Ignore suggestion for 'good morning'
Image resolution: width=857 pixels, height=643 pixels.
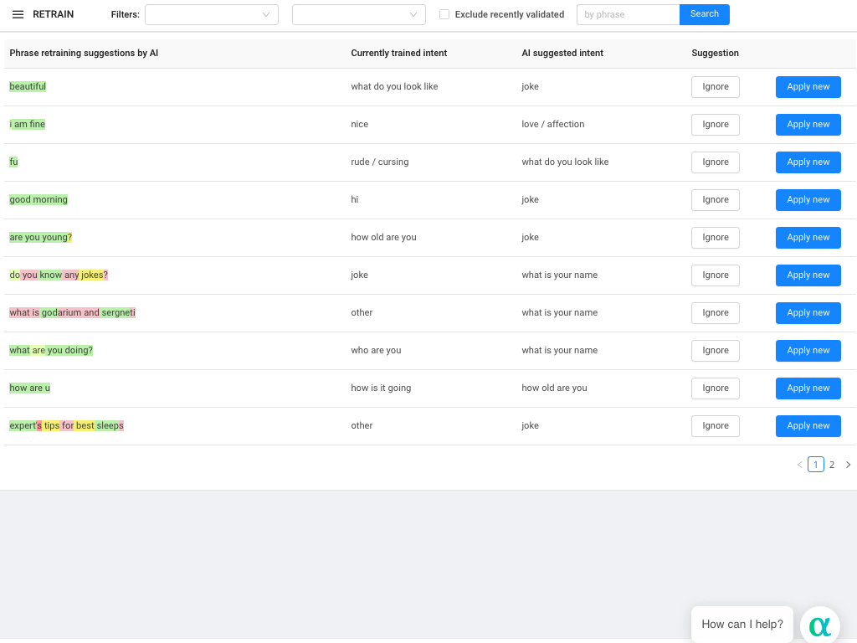715,200
